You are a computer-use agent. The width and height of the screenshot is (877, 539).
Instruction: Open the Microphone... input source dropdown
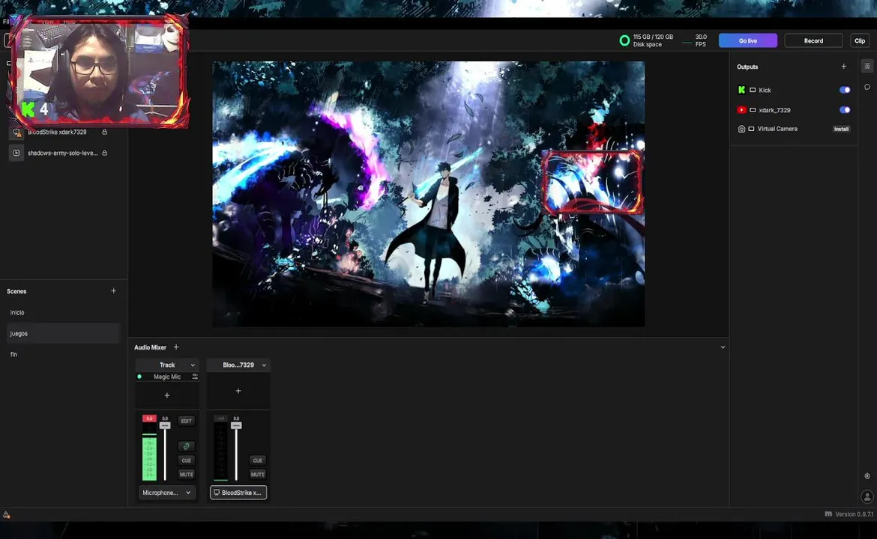pyautogui.click(x=166, y=493)
